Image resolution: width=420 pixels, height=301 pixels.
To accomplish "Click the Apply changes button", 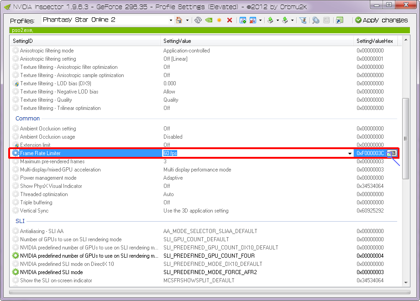I will (382, 20).
